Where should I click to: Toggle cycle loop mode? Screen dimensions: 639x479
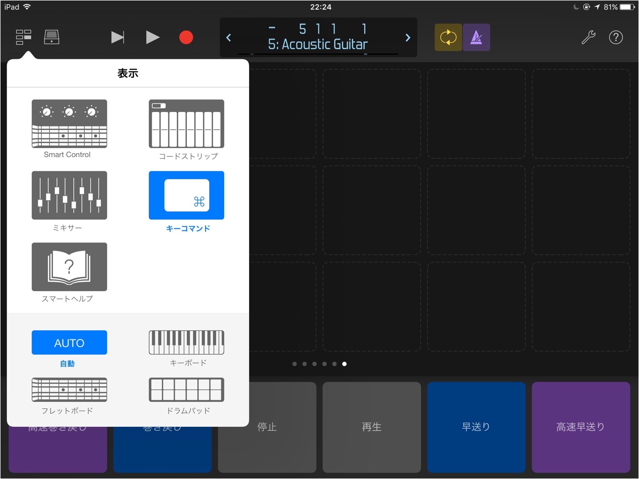pyautogui.click(x=448, y=37)
